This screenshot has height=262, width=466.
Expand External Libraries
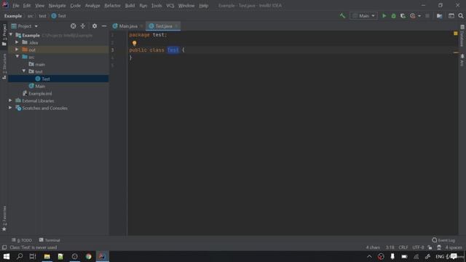coord(10,100)
